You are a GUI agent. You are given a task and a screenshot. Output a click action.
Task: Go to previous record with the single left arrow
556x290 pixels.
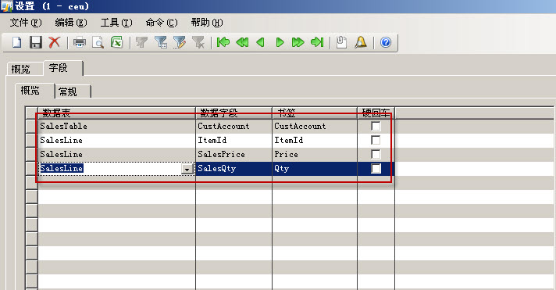pos(261,42)
